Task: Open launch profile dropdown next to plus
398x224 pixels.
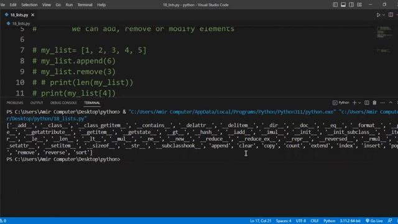Action: (359, 103)
